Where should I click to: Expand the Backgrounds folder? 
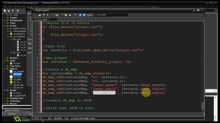[4, 20]
